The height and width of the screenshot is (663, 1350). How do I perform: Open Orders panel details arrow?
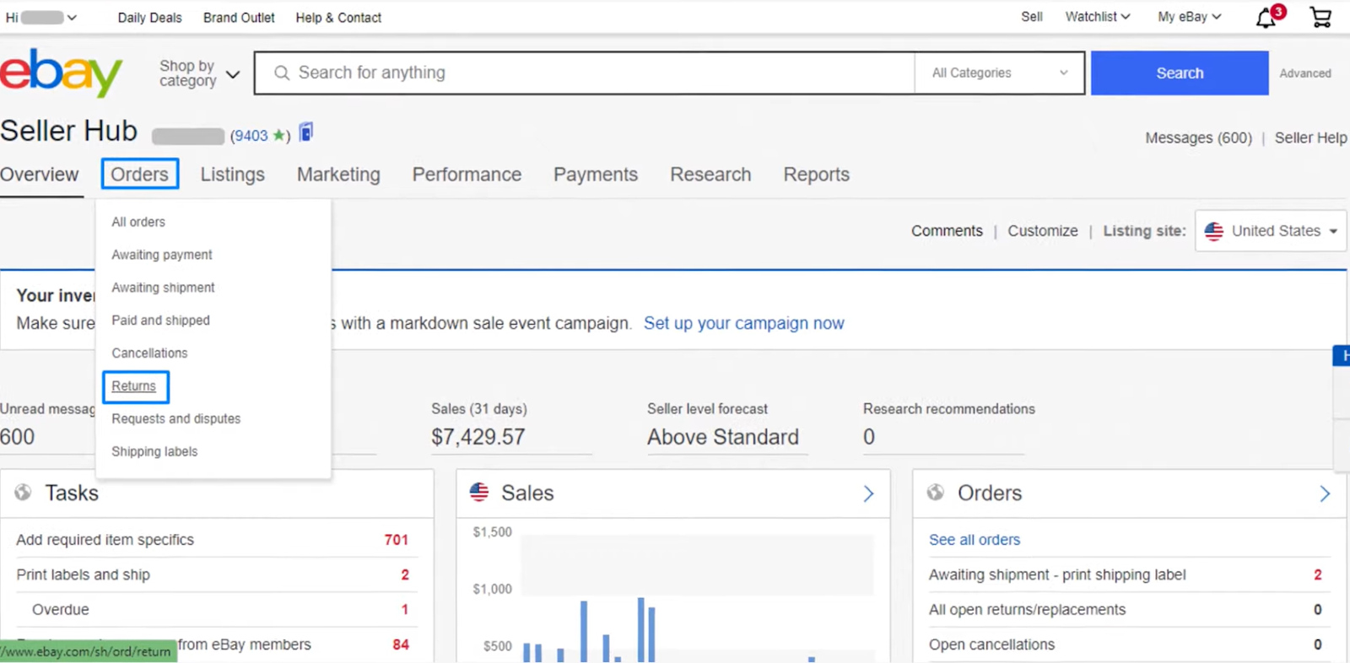click(x=1325, y=493)
